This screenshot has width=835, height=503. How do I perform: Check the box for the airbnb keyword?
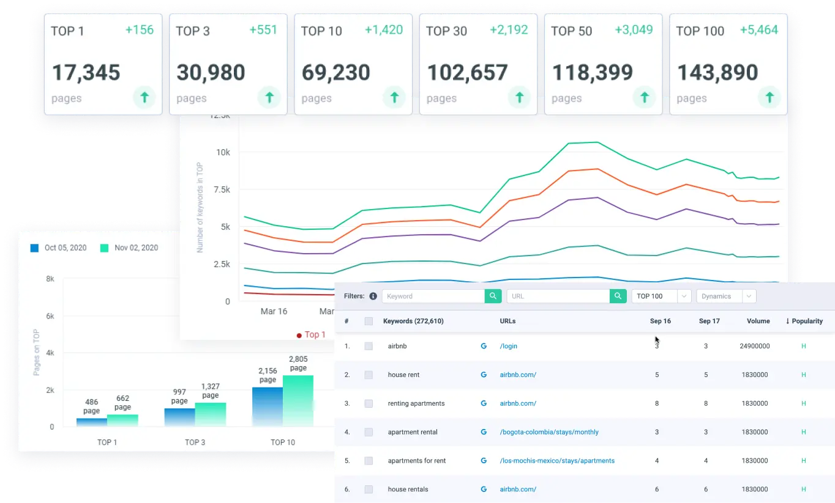click(369, 346)
